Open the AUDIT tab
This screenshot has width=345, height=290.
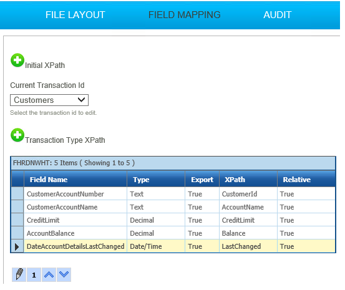point(278,15)
